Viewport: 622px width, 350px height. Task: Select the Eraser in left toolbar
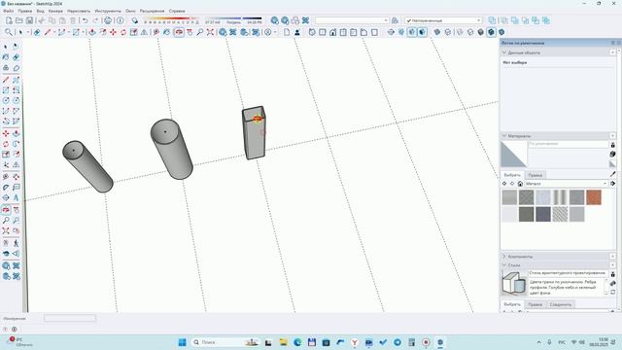pyautogui.click(x=16, y=57)
